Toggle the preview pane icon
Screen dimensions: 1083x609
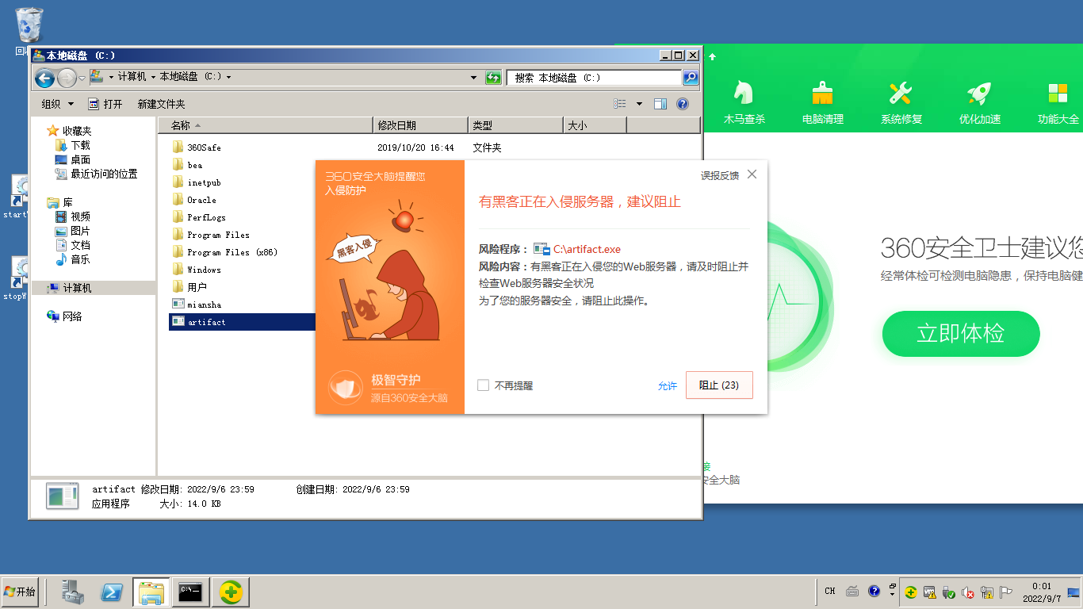(660, 104)
